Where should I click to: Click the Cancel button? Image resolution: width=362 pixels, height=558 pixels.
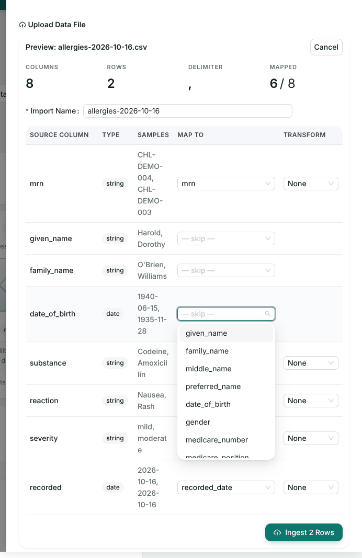pyautogui.click(x=326, y=47)
